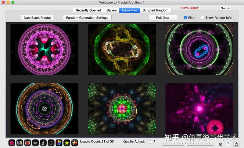Click the share export icon
The image size is (244, 148).
tap(236, 144)
